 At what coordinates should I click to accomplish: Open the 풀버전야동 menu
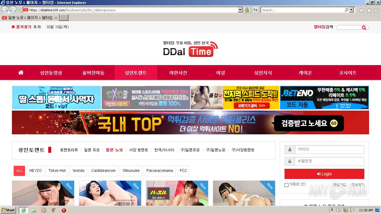click(x=93, y=73)
